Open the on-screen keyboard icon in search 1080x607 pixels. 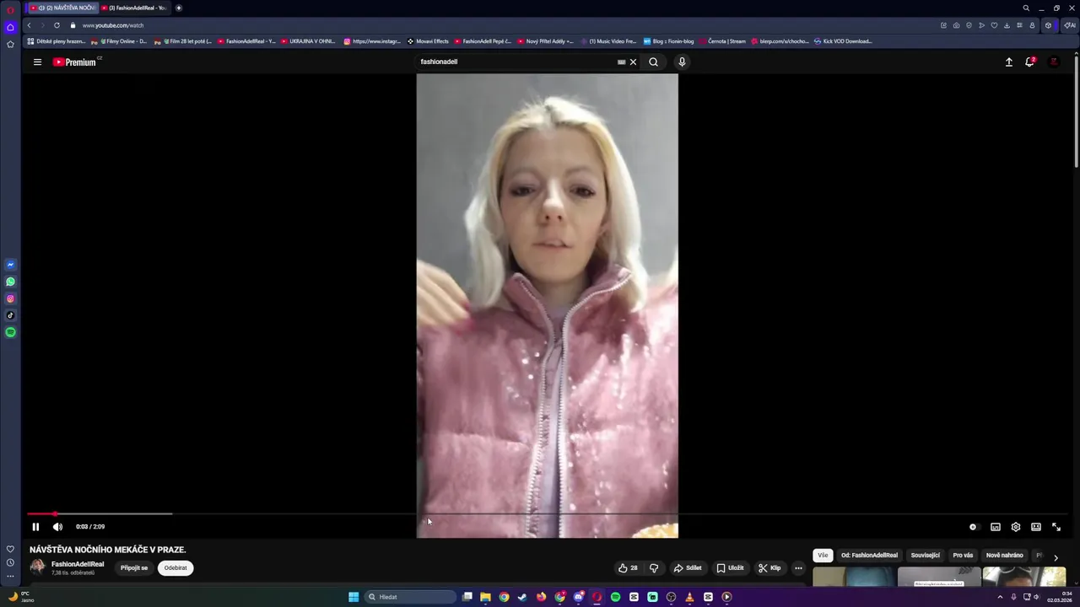[x=621, y=62]
